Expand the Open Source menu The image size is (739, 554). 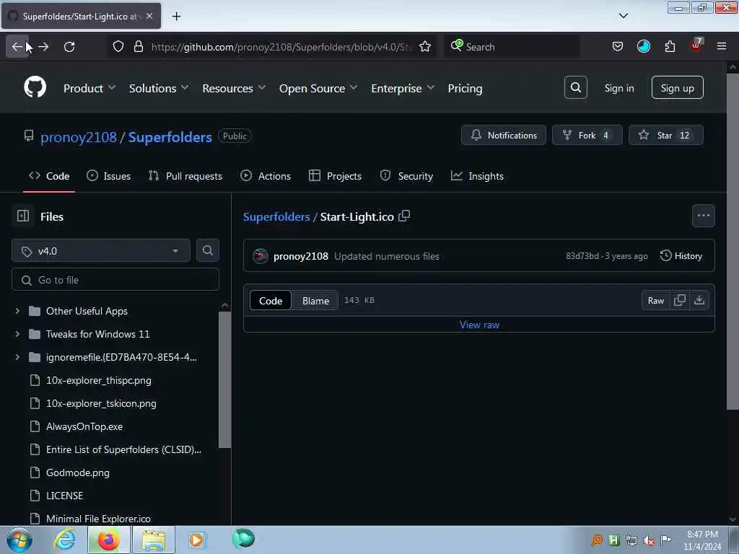point(318,88)
